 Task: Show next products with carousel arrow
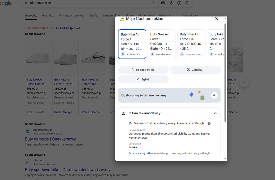coord(244,82)
